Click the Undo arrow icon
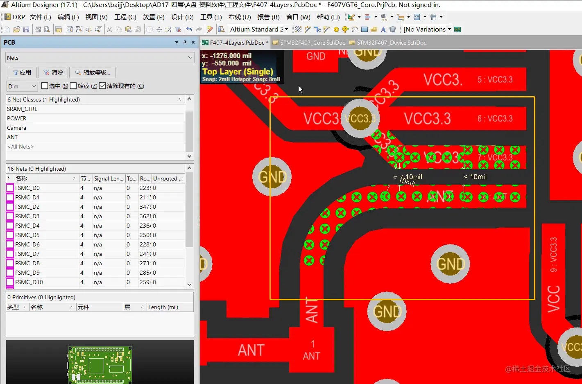582x384 pixels. coord(189,29)
